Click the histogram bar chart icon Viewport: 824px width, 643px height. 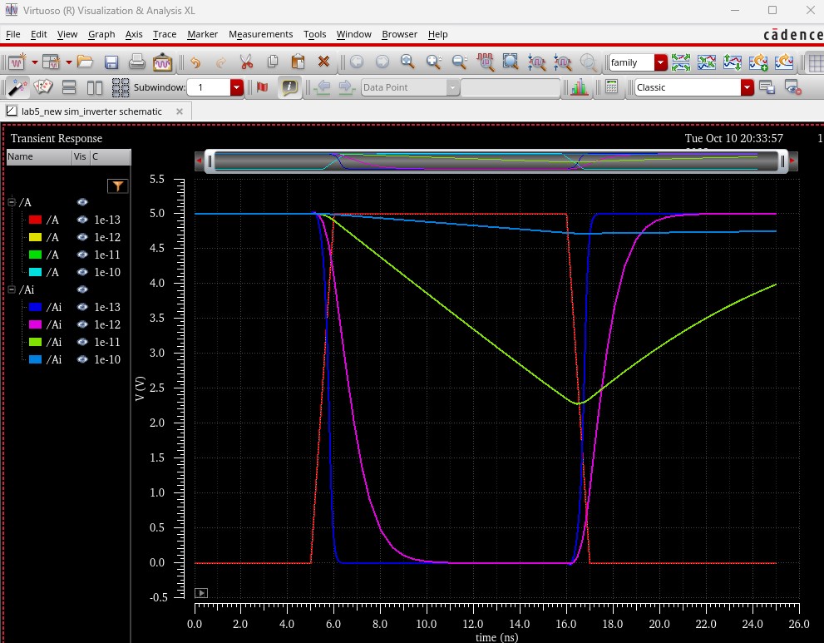pyautogui.click(x=579, y=87)
